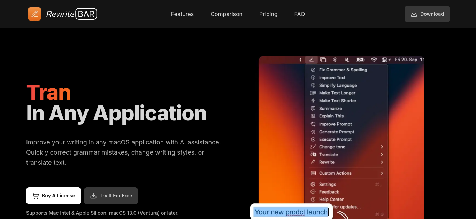The image size is (476, 219).
Task: Click the Bluetooth icon in menu bar
Action: click(x=335, y=60)
